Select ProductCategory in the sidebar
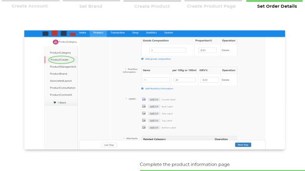Viewport: 305px width, 171px height. coord(61,53)
